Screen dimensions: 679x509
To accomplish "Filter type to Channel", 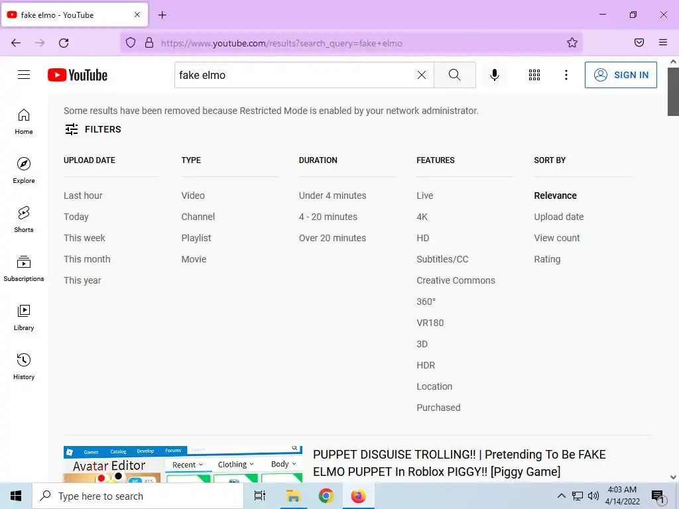I will click(198, 217).
